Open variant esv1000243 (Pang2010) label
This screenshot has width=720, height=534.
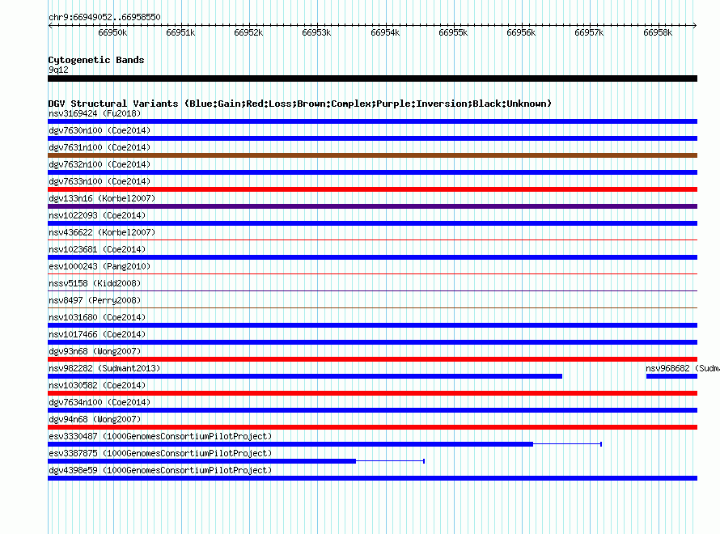[x=100, y=266]
